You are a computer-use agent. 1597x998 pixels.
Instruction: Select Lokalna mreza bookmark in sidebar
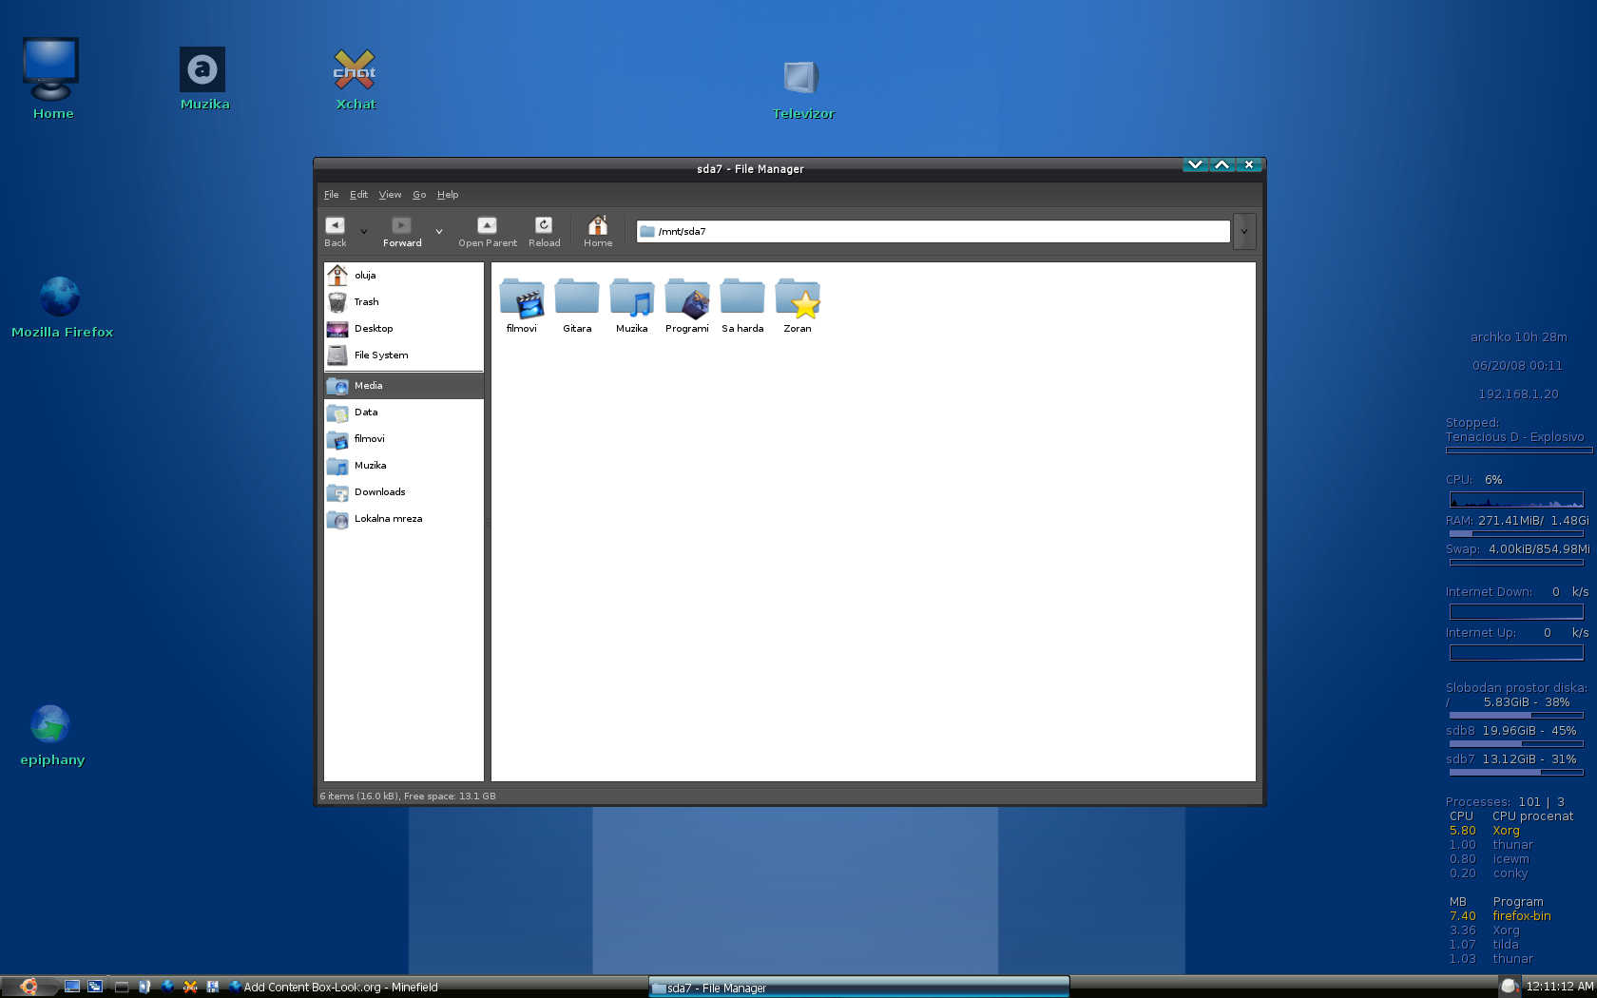tap(404, 519)
